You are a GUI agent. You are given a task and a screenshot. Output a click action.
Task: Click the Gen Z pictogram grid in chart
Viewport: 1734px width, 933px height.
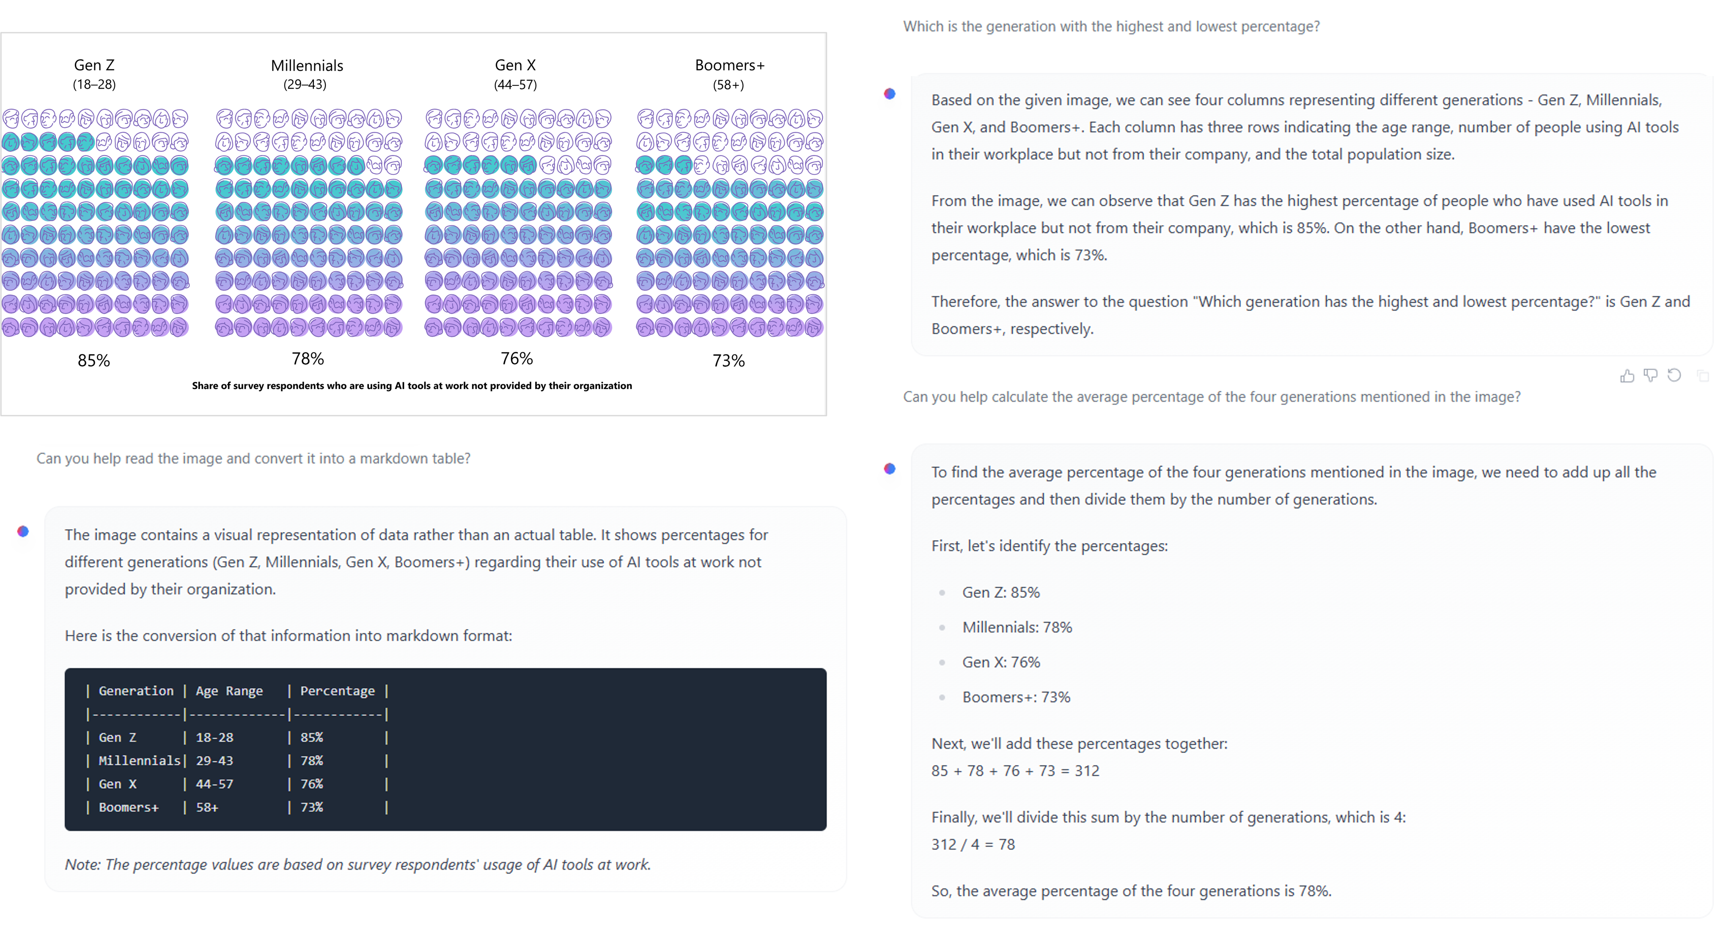coord(95,223)
